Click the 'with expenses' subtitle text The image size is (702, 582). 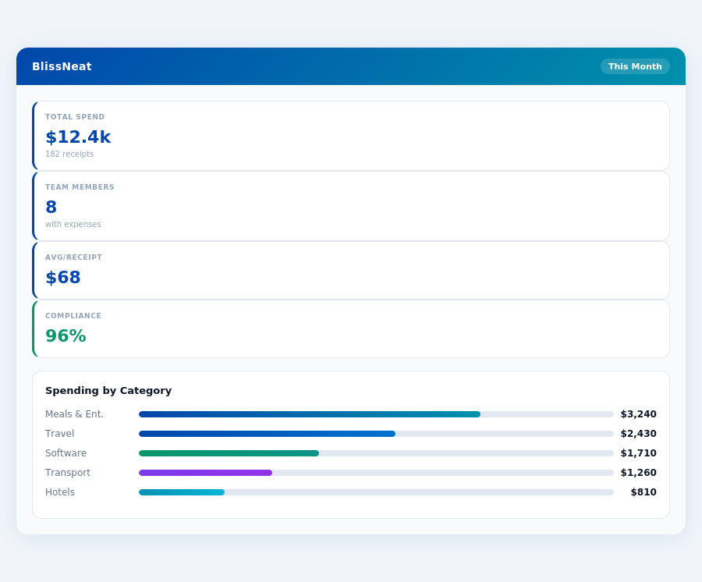(x=73, y=224)
